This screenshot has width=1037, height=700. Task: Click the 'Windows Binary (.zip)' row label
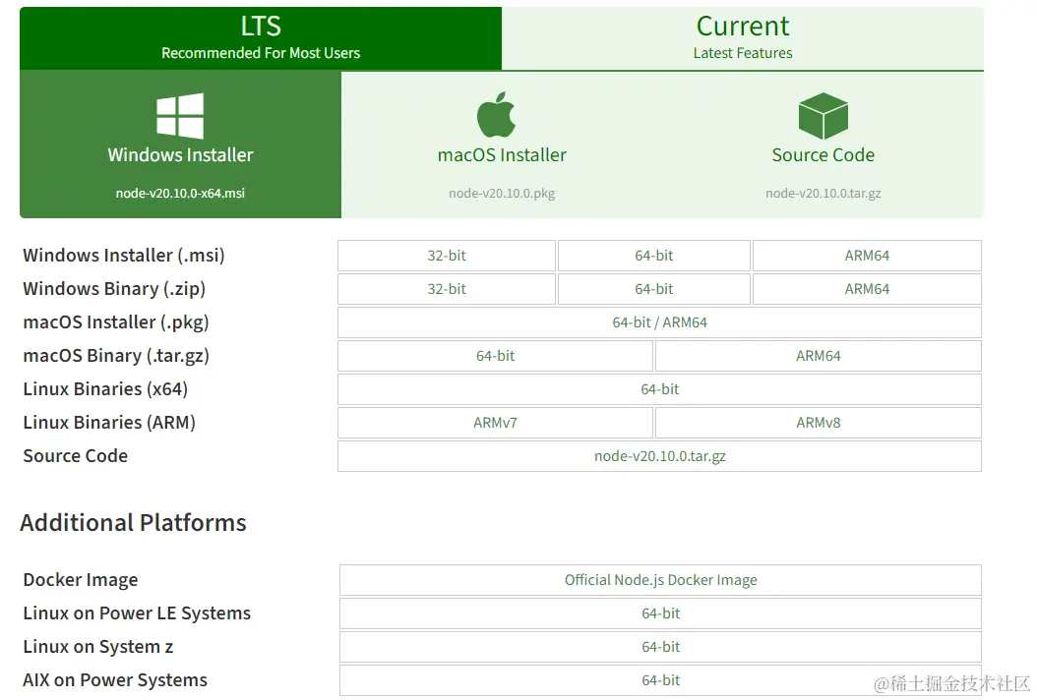[x=114, y=289]
